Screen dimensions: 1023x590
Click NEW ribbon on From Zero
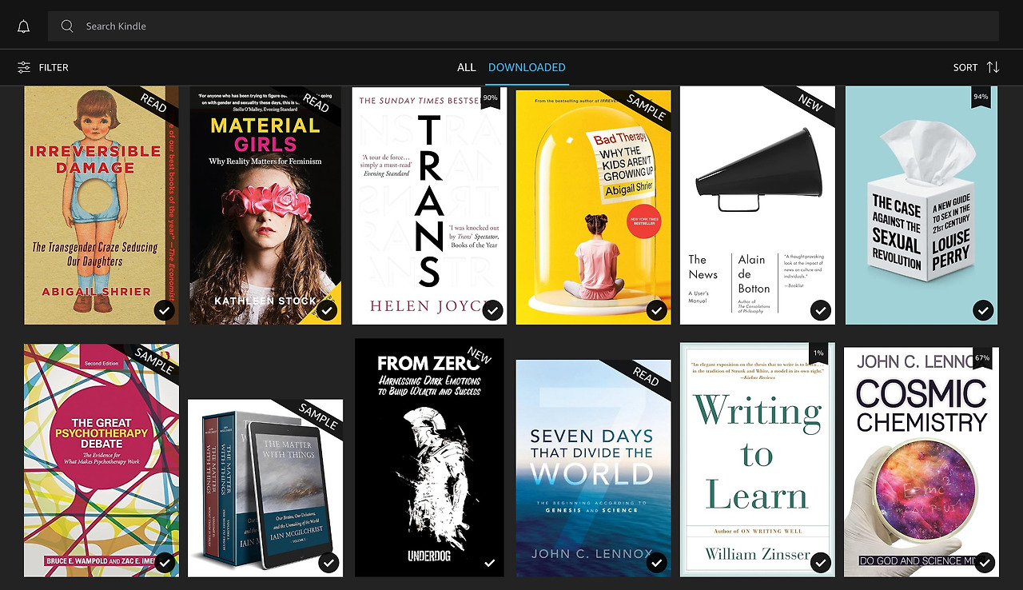[480, 357]
